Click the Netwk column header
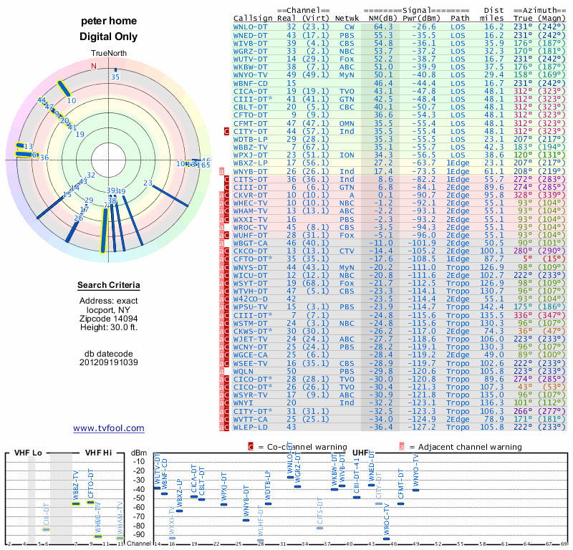Viewport: 573px width, 550px height. coord(347,19)
